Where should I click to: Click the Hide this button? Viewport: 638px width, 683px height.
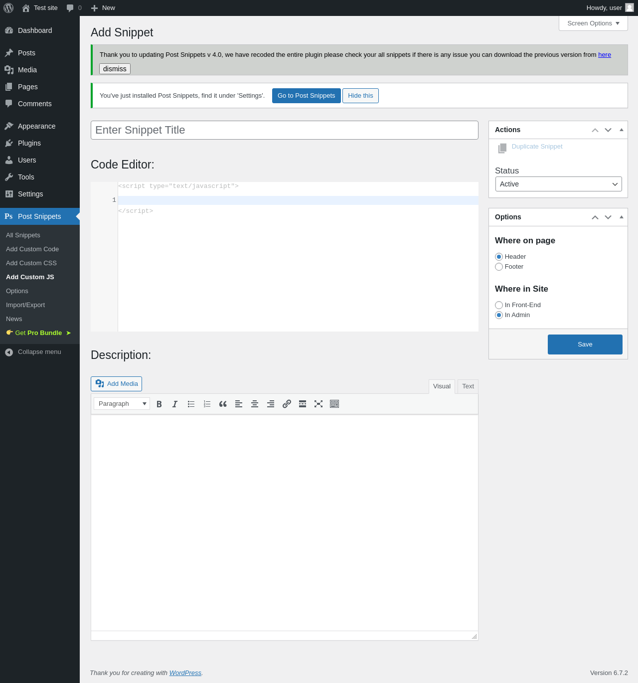pyautogui.click(x=360, y=96)
